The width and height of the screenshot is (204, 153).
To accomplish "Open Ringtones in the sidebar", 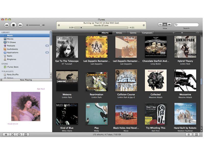I will click(x=25, y=59).
